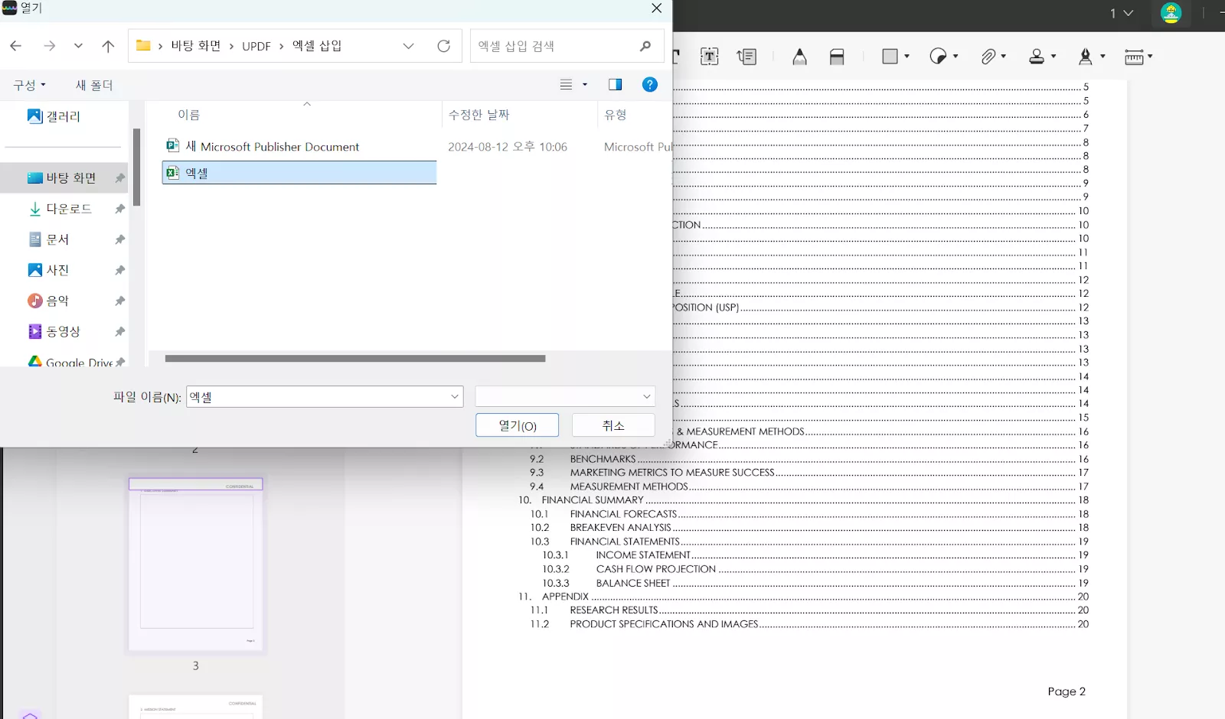Image resolution: width=1225 pixels, height=719 pixels.
Task: Select the 엑셀 file
Action: tap(299, 173)
